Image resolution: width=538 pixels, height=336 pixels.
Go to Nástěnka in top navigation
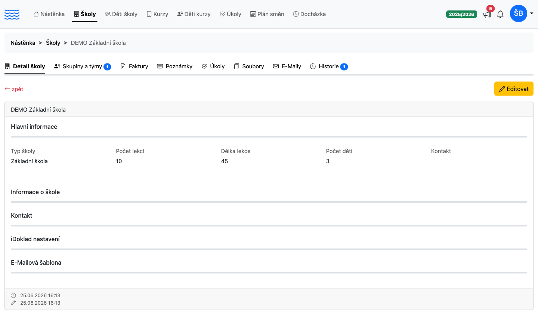click(49, 14)
